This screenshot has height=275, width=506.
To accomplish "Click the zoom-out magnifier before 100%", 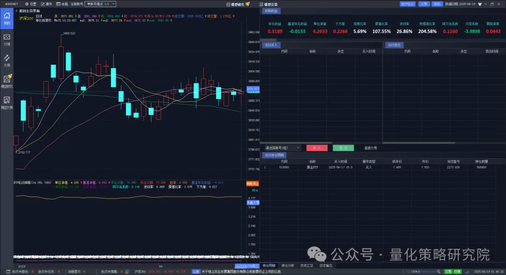I will [408, 272].
